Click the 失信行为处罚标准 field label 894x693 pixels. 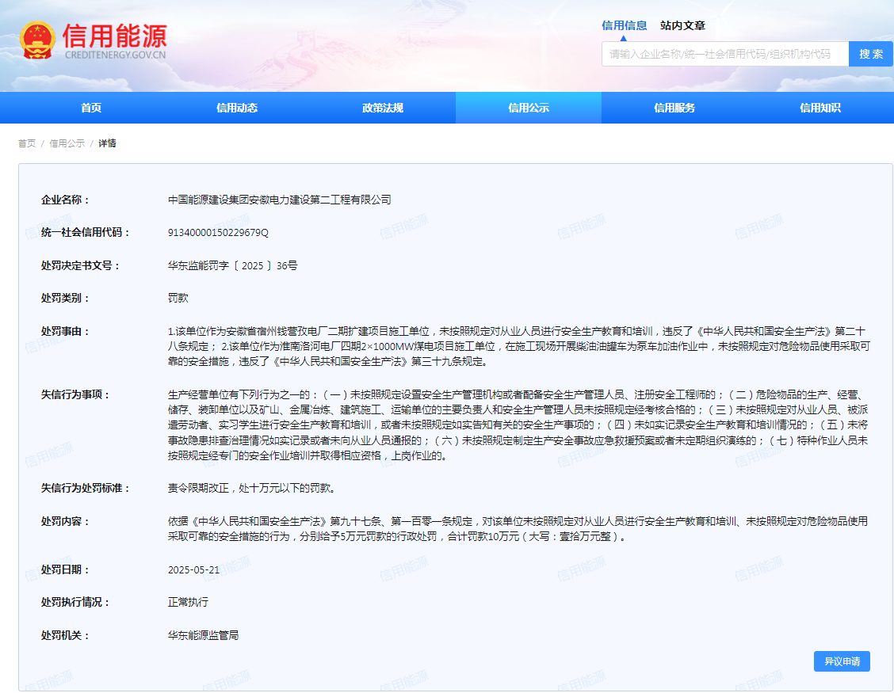tap(86, 489)
